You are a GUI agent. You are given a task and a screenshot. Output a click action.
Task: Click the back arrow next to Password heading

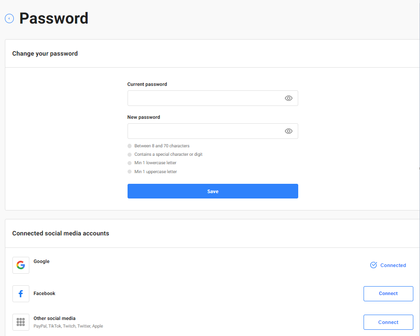click(9, 18)
